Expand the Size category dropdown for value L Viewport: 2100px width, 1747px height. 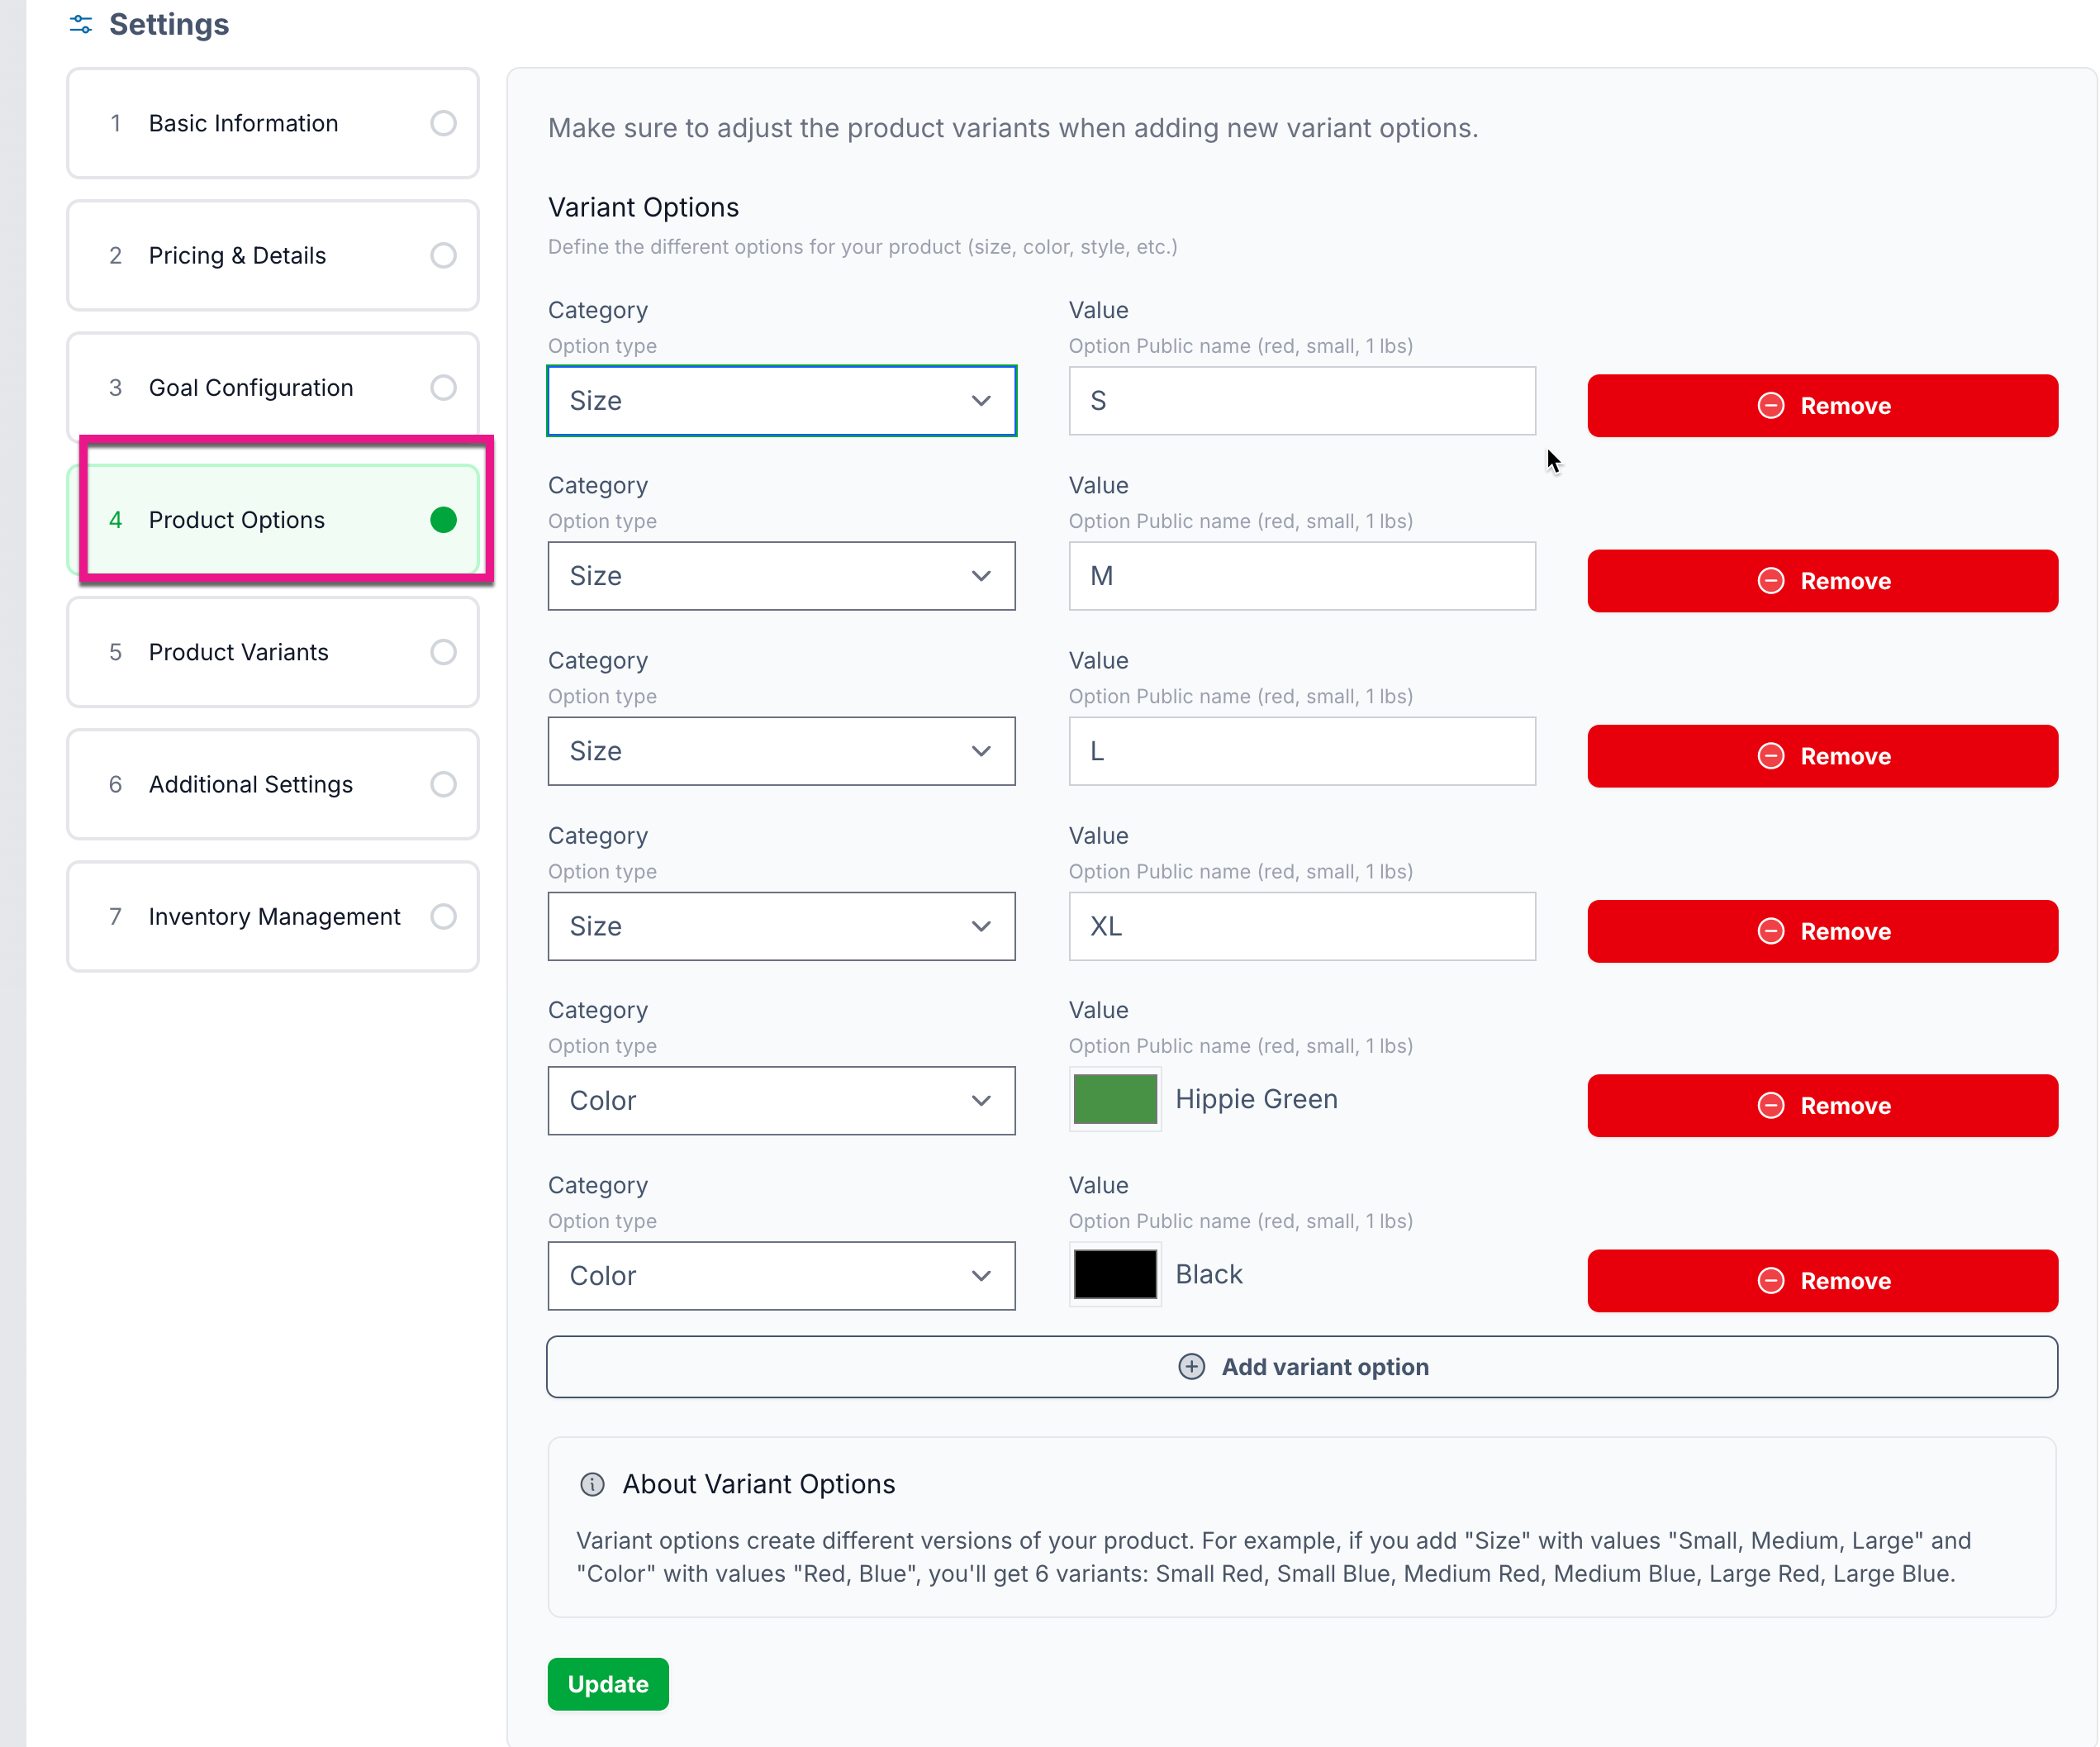point(781,750)
